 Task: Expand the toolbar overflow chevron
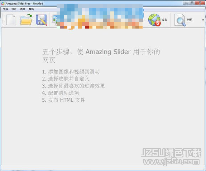coord(203,20)
